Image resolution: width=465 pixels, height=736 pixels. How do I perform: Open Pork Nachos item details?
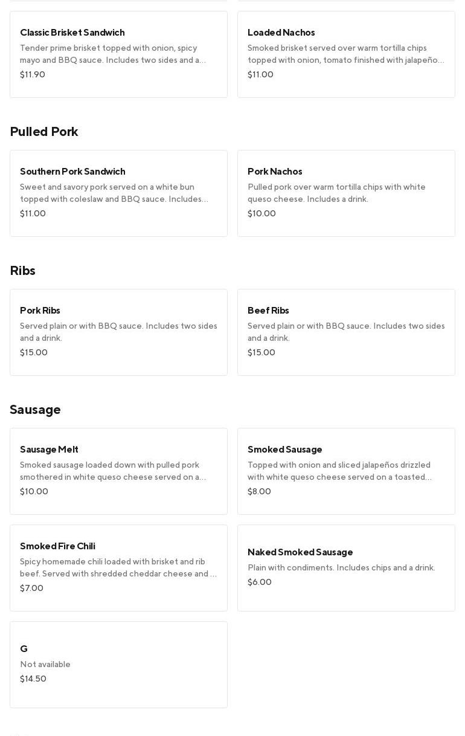(346, 193)
